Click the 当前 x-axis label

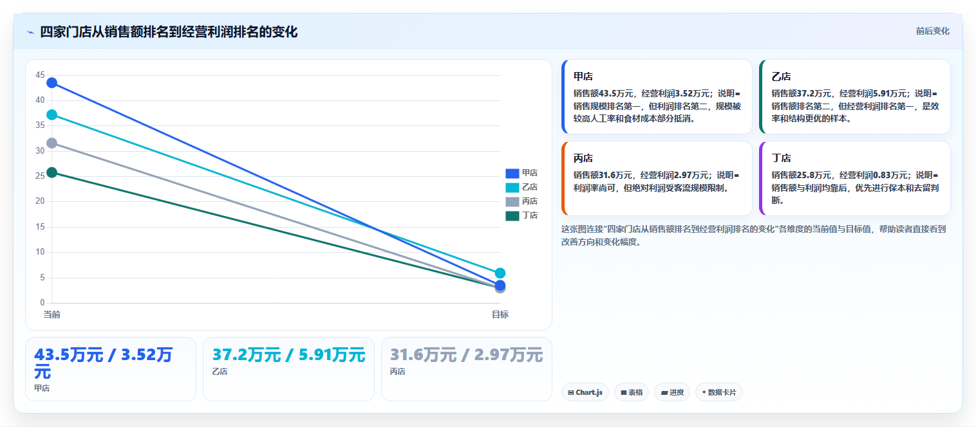pos(52,314)
